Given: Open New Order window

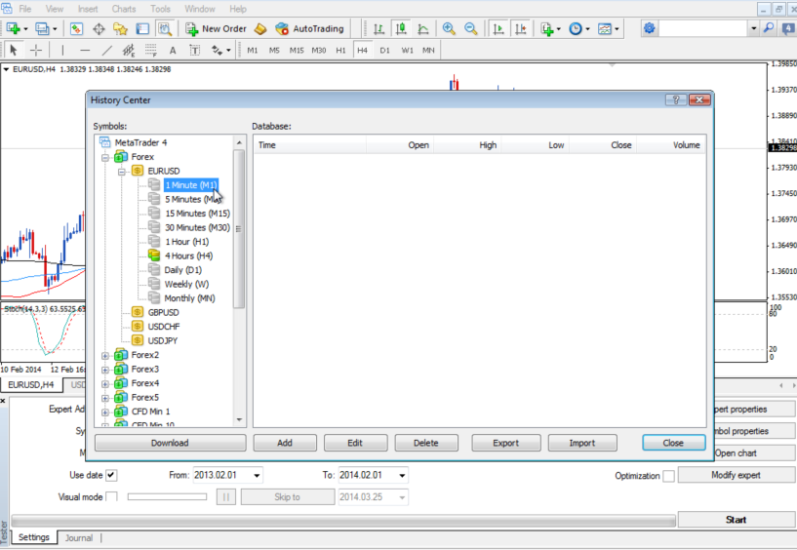Looking at the screenshot, I should [x=216, y=29].
